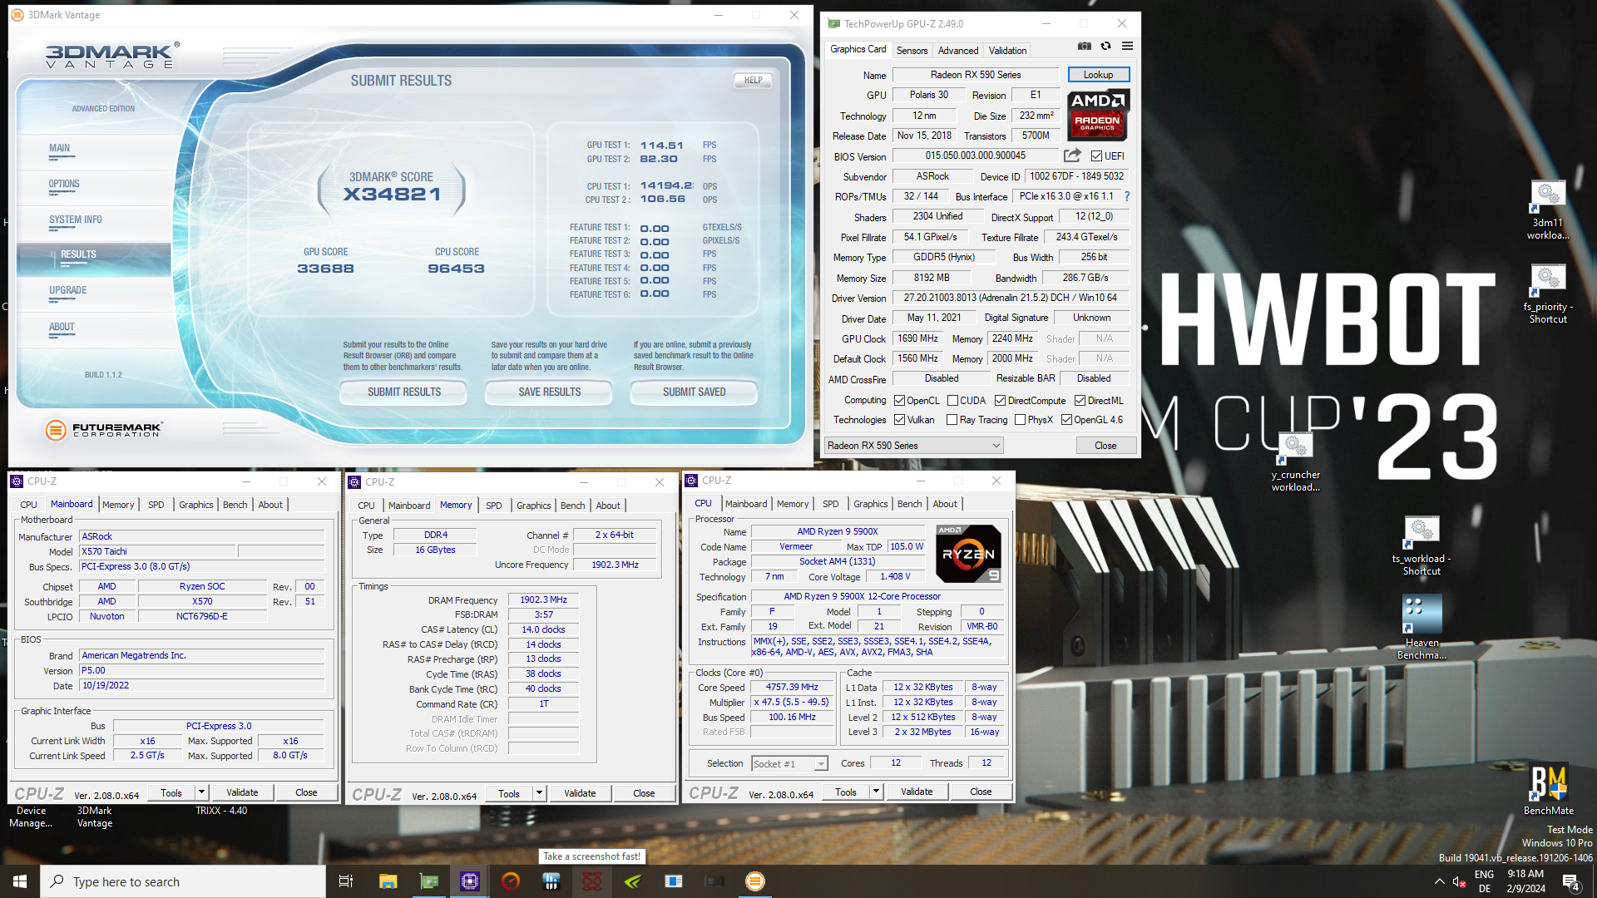The width and height of the screenshot is (1597, 898).
Task: Toggle CUDA checkbox
Action: 952,401
